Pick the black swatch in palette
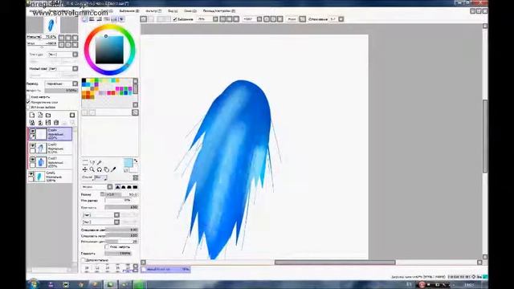This screenshot has width=514, height=289. pos(84,80)
